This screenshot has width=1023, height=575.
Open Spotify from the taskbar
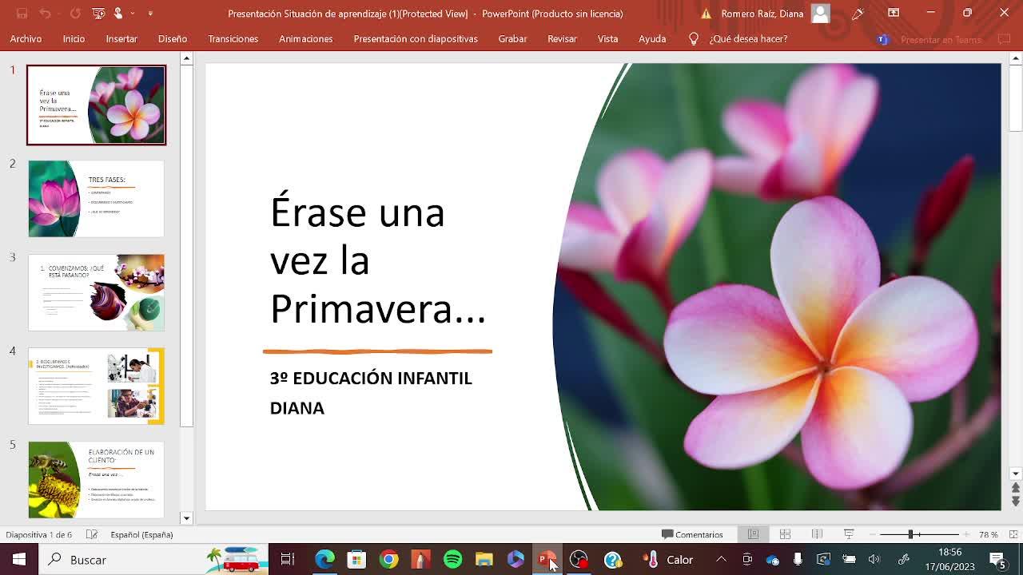[452, 560]
